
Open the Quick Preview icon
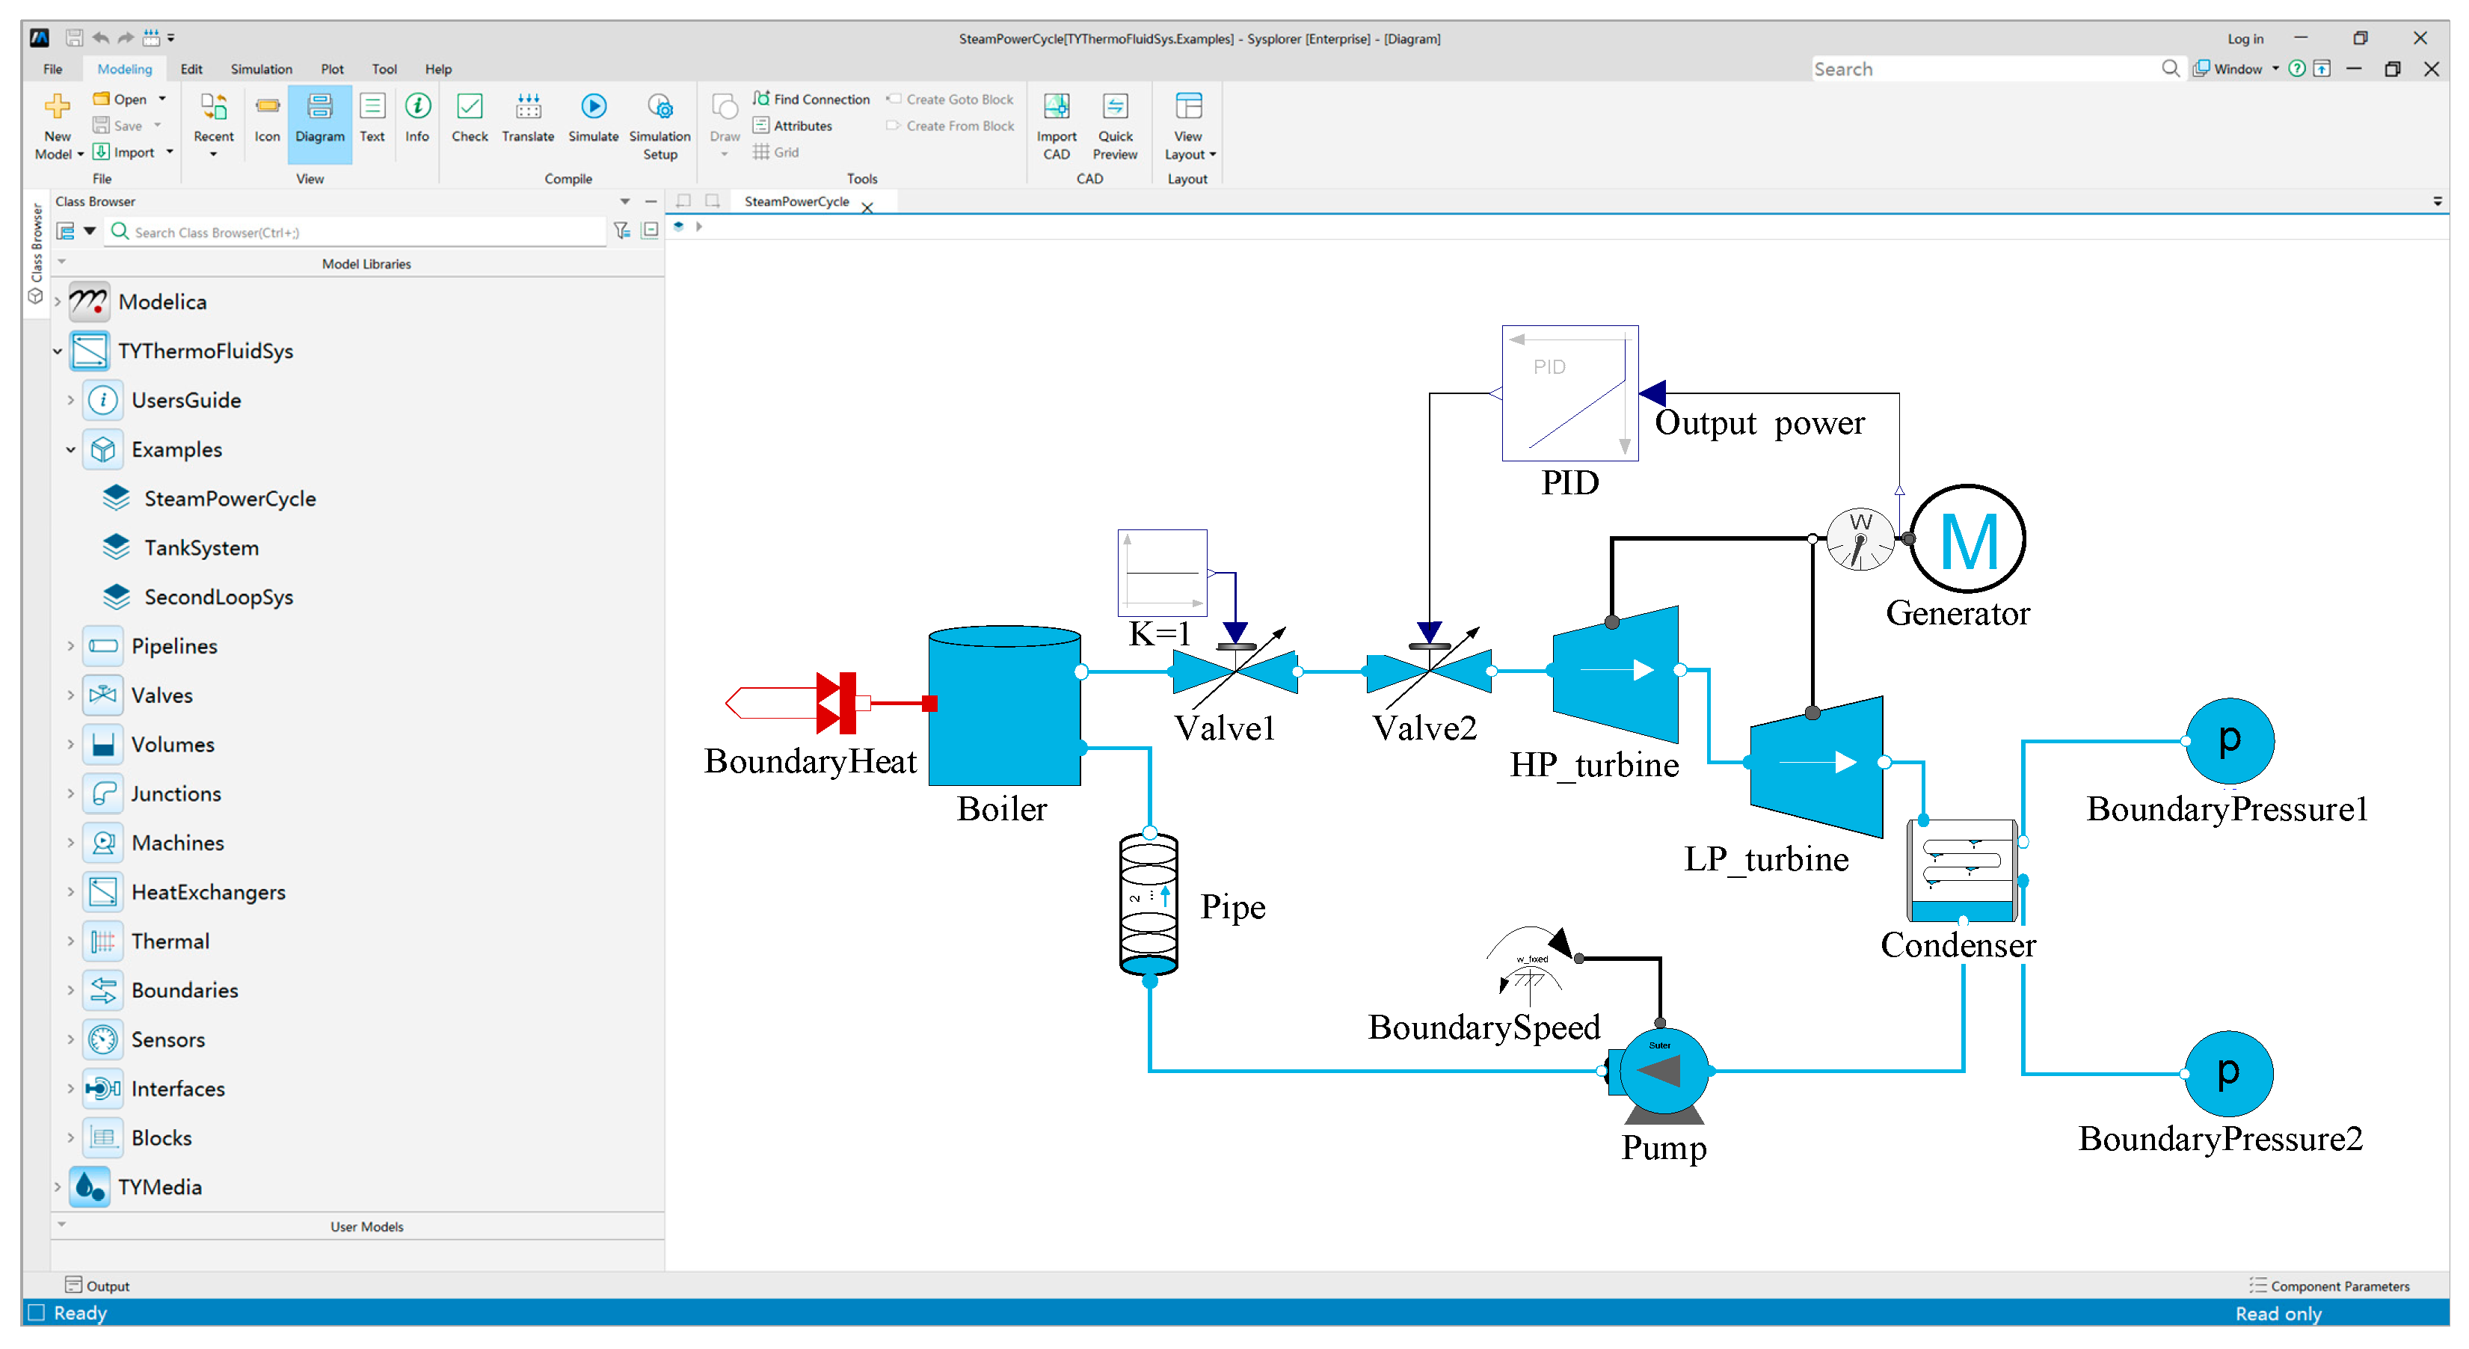point(1115,108)
